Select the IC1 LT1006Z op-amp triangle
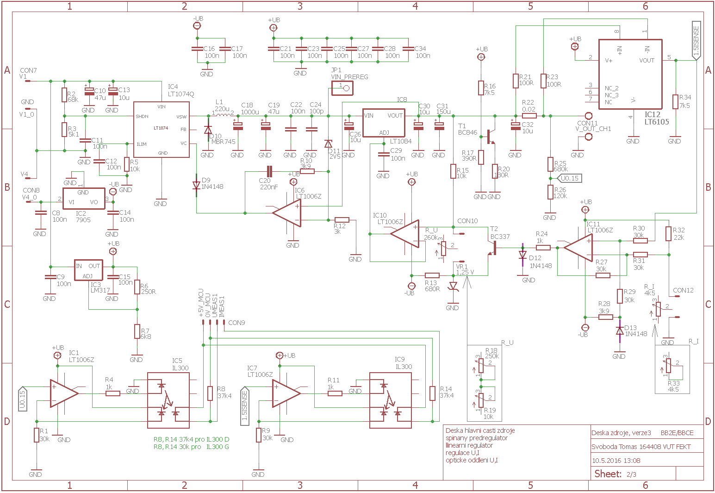This screenshot has height=493, width=715. (x=63, y=393)
